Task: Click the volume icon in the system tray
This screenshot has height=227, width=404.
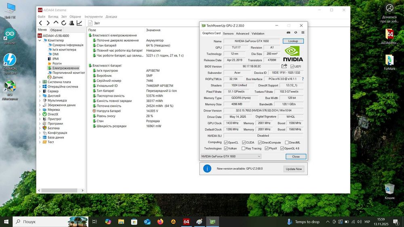Action: [360, 222]
